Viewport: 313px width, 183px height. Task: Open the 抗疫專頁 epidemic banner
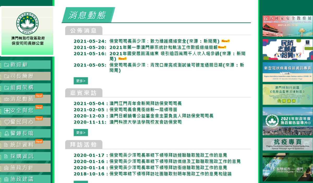[287, 144]
